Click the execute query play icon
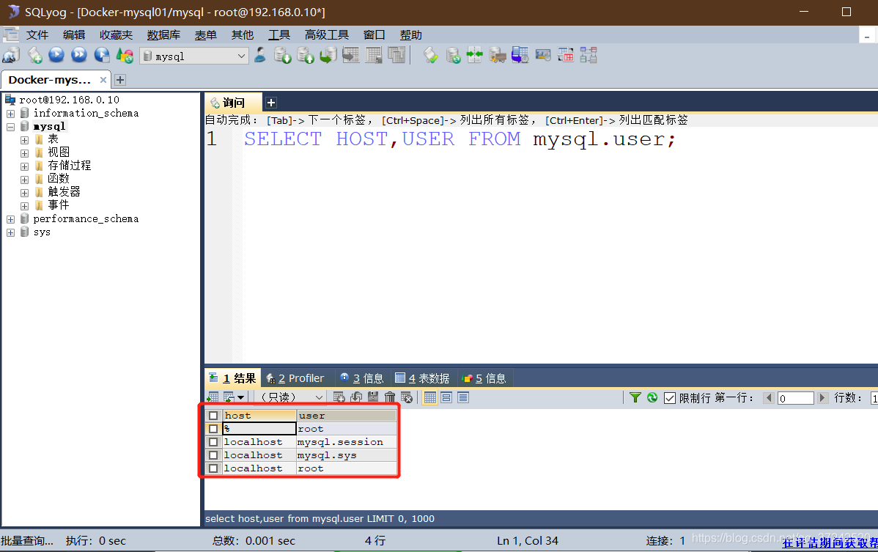The image size is (878, 552). coord(56,55)
